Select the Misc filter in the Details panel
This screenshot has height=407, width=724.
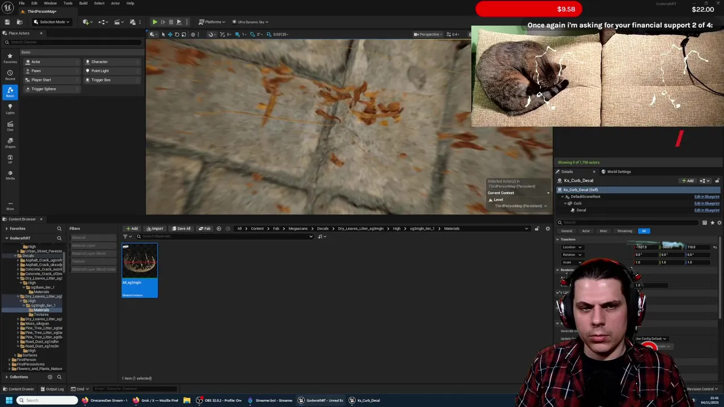click(604, 231)
